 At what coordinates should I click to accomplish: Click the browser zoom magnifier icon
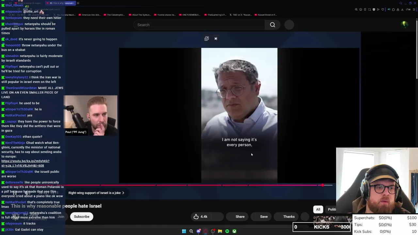tap(356, 9)
